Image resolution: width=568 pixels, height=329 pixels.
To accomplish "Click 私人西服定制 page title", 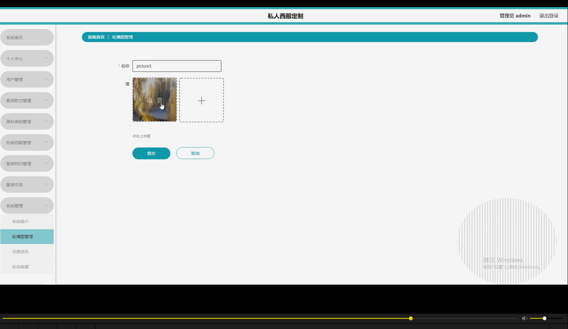I will click(x=285, y=16).
